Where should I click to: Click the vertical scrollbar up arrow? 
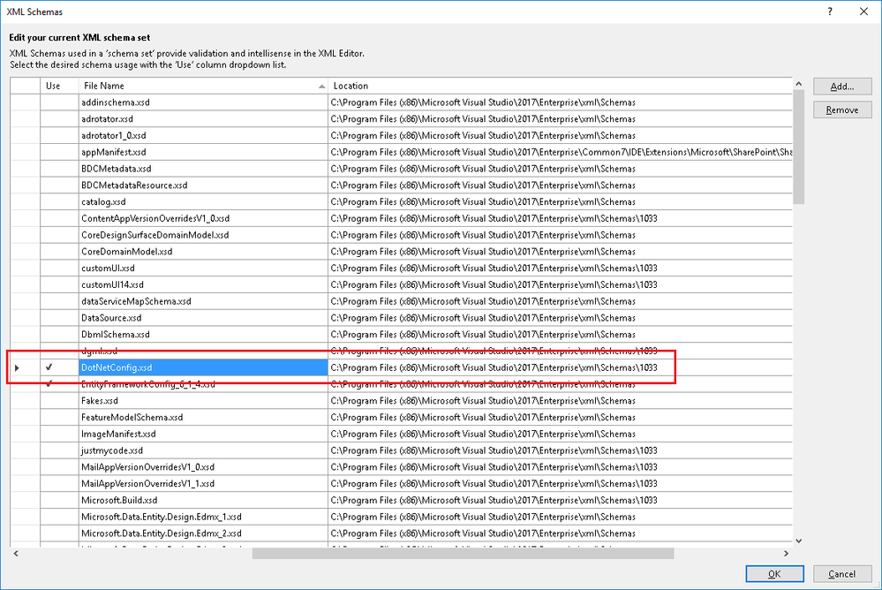(798, 84)
